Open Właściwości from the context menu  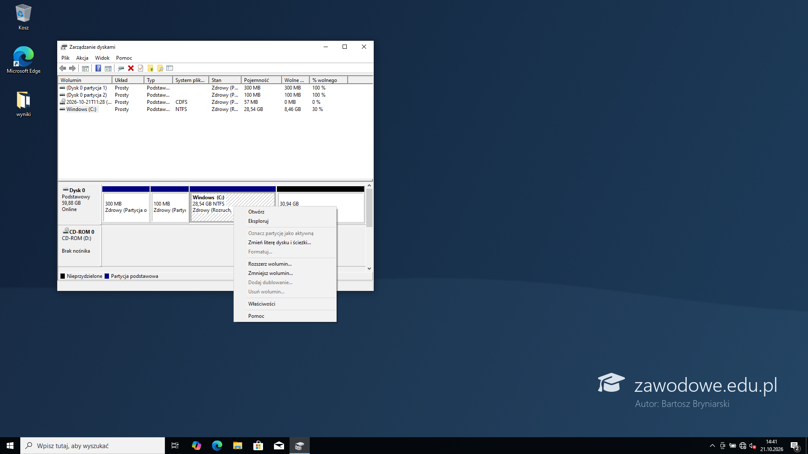pos(285,304)
